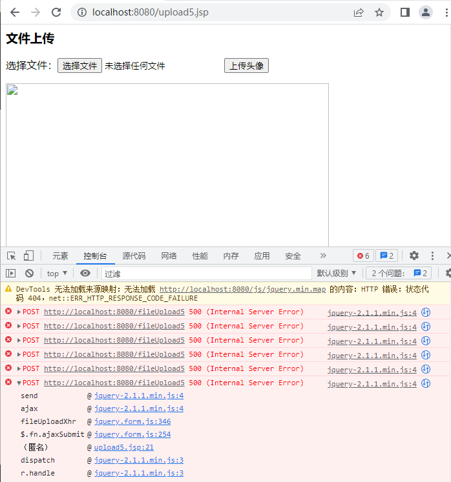Open the jquery link beside ajax frame
This screenshot has width=451, height=482.
(139, 408)
